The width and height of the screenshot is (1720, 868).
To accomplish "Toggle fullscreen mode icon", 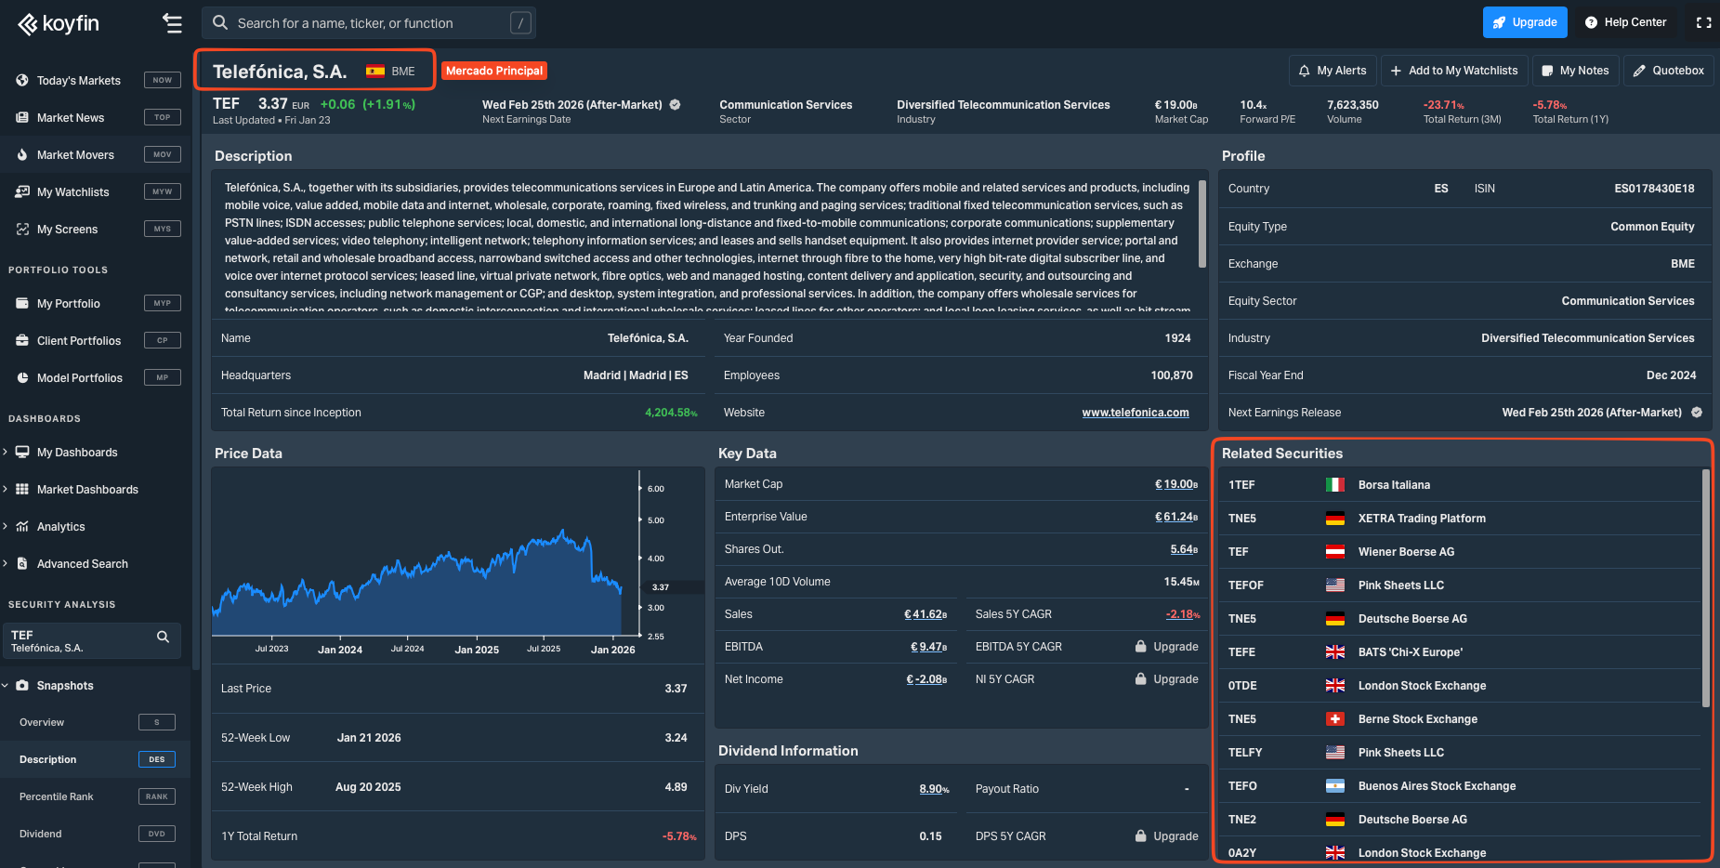I will (1703, 22).
